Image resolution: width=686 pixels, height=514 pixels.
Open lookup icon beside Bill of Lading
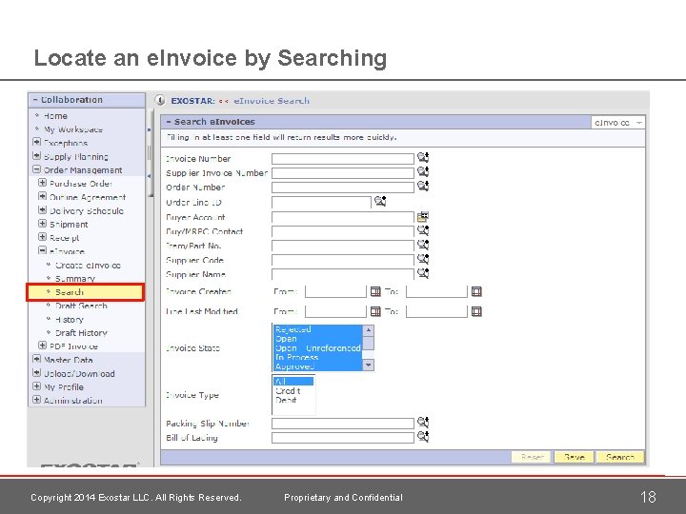point(423,436)
